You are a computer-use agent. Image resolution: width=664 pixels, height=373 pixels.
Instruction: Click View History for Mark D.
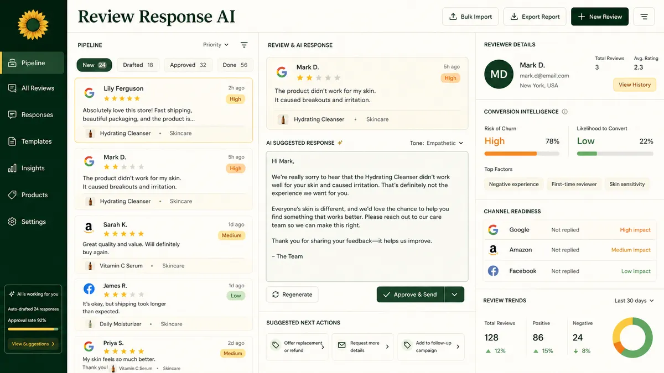point(635,85)
